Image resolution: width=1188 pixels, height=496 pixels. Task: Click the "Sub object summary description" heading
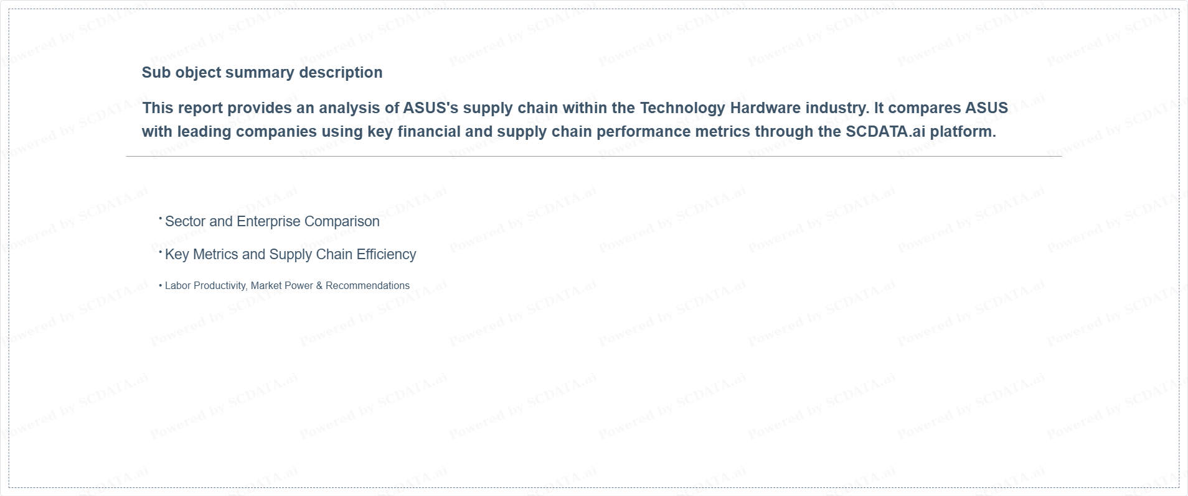coord(262,73)
